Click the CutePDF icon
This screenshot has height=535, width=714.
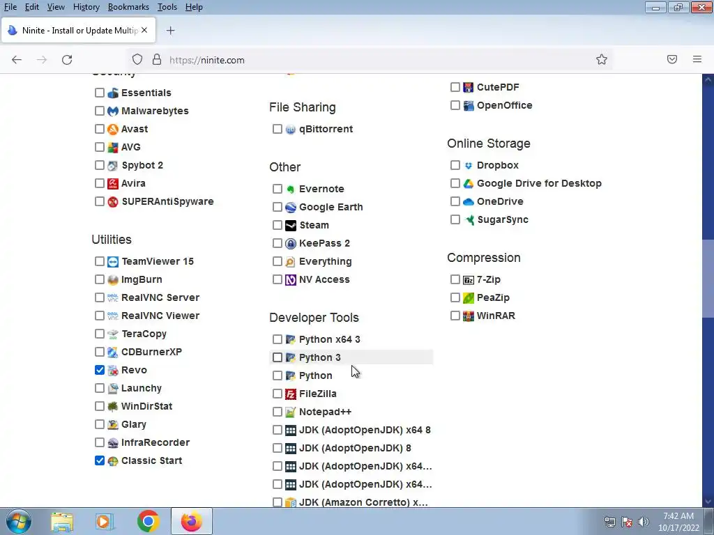pyautogui.click(x=468, y=87)
